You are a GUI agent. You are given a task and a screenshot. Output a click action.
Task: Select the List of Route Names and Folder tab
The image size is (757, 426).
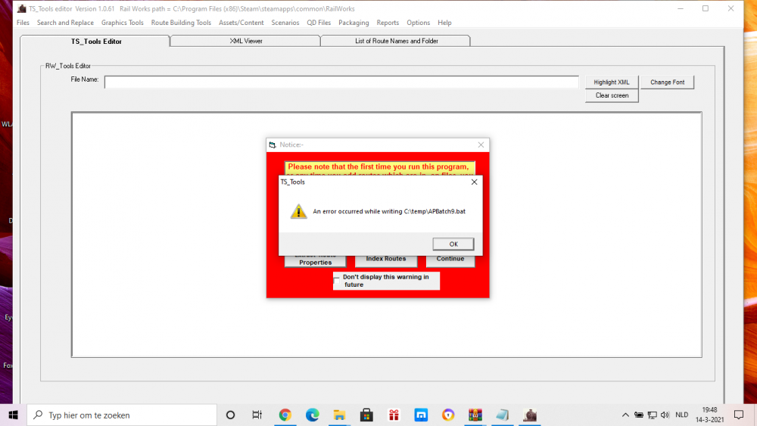(396, 41)
